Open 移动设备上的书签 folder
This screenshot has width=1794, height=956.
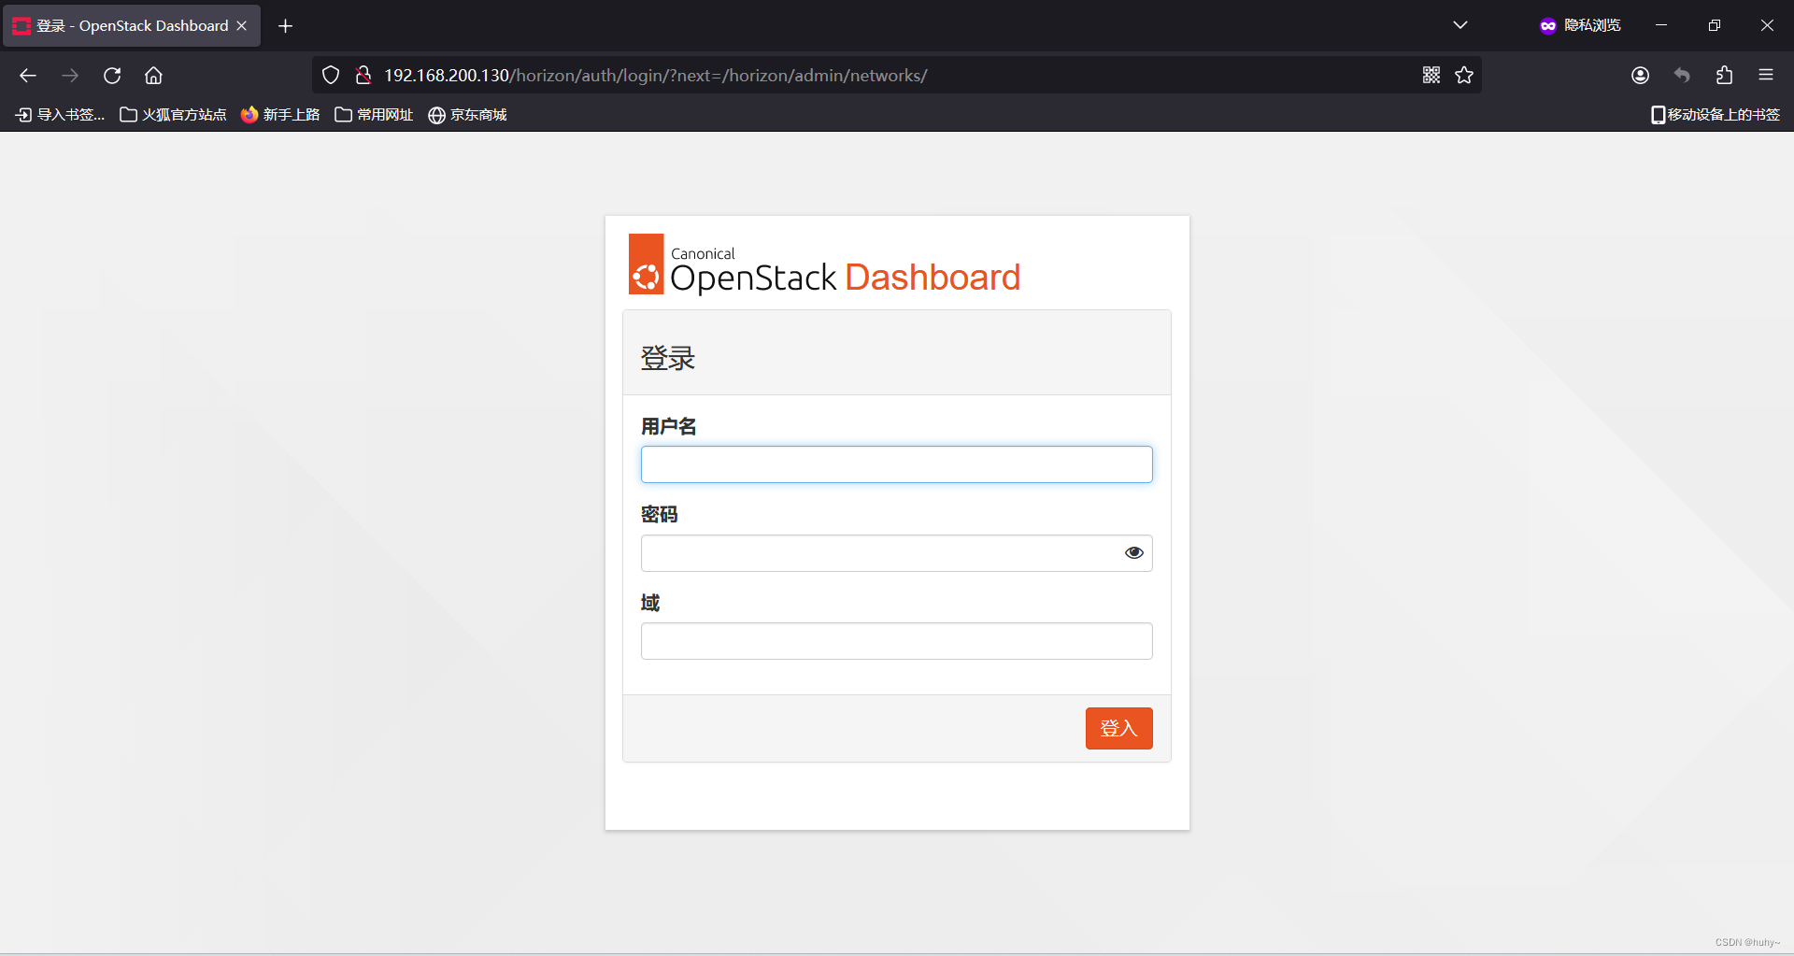click(1716, 115)
